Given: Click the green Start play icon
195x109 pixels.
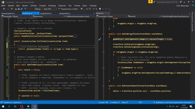Looking at the screenshot, I should click(59, 9).
